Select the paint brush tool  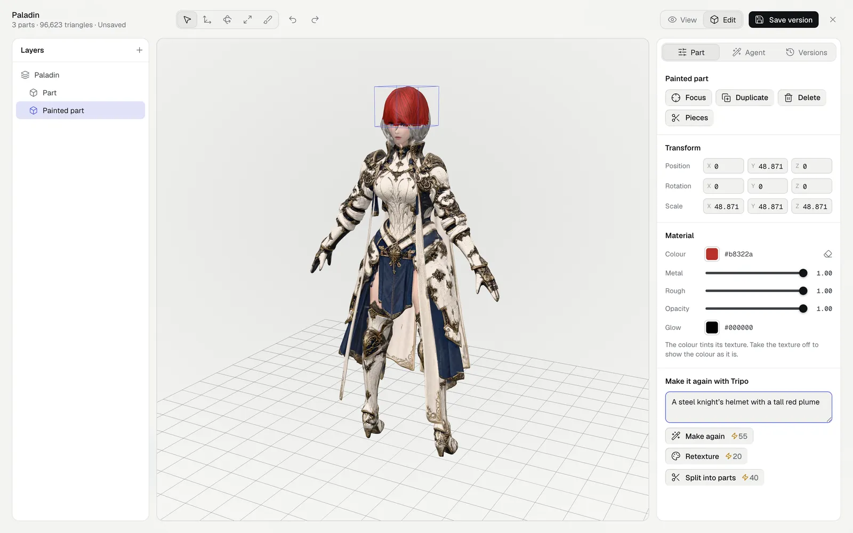tap(268, 20)
